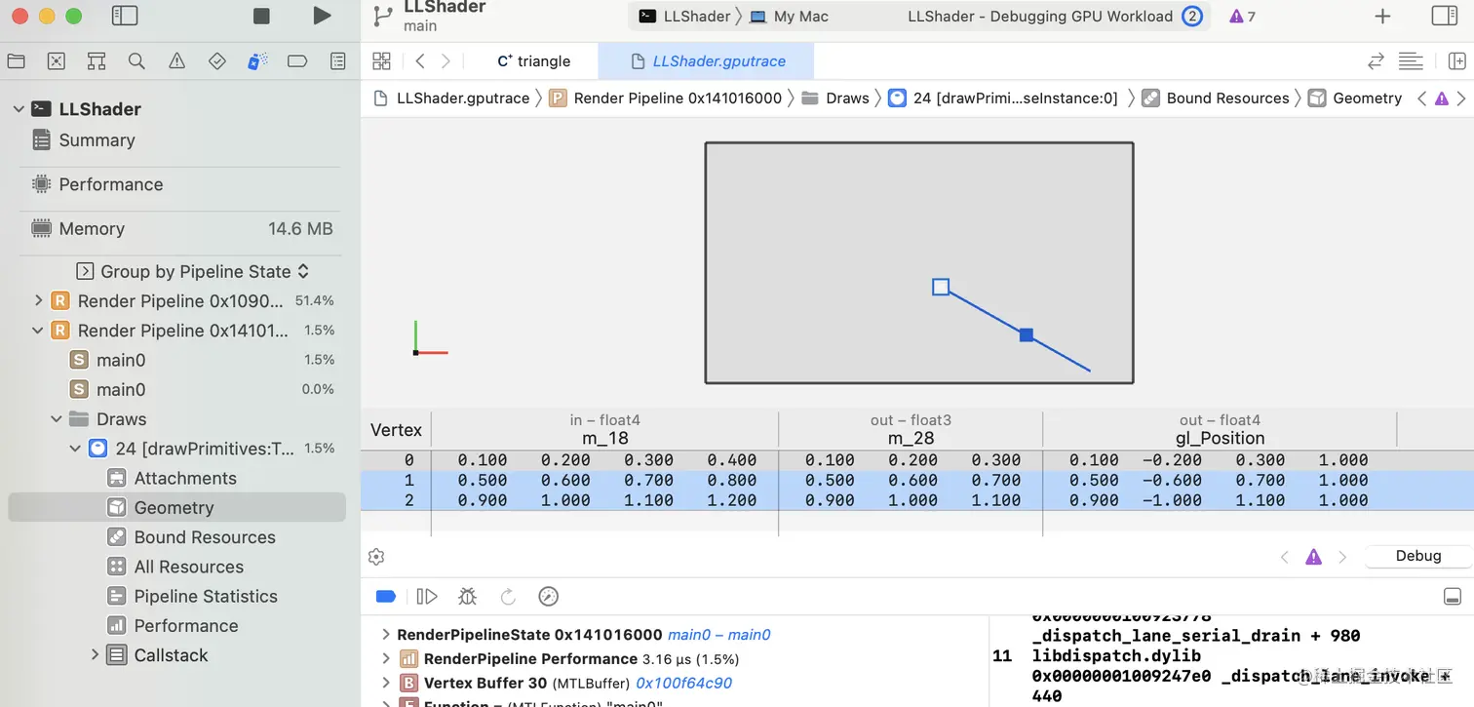Select the Find navigator magnifying glass
The image size is (1474, 707).
136,60
